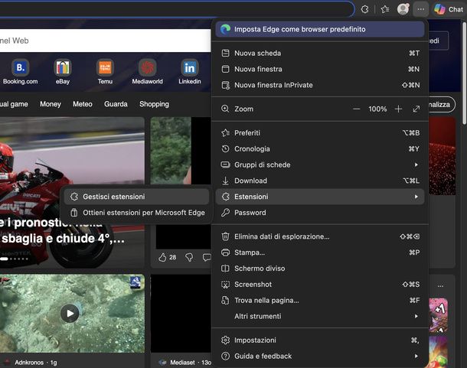Screen dimensions: 467x368
Task: Open comments icon on the article card
Action: point(206,257)
